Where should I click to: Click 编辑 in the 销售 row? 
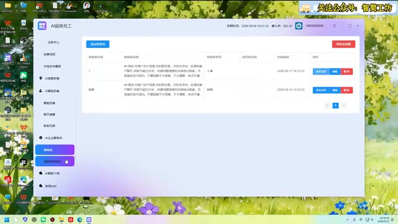pos(335,90)
